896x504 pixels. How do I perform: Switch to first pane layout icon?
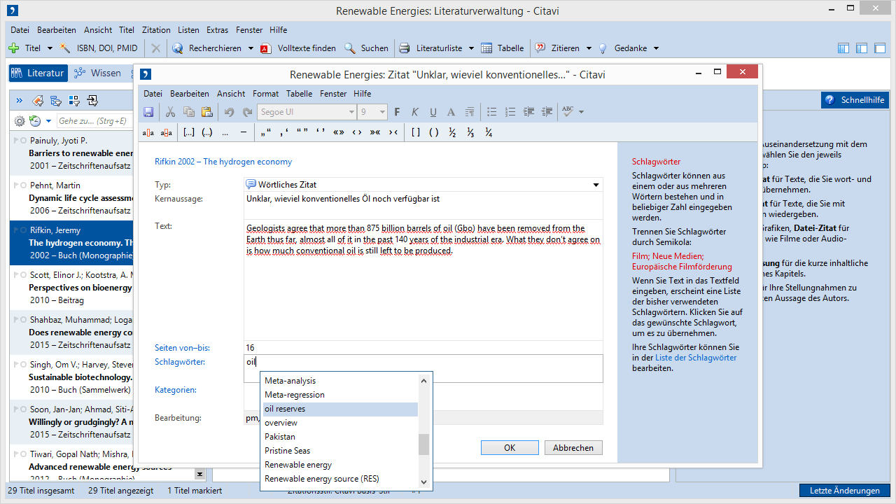coord(843,48)
